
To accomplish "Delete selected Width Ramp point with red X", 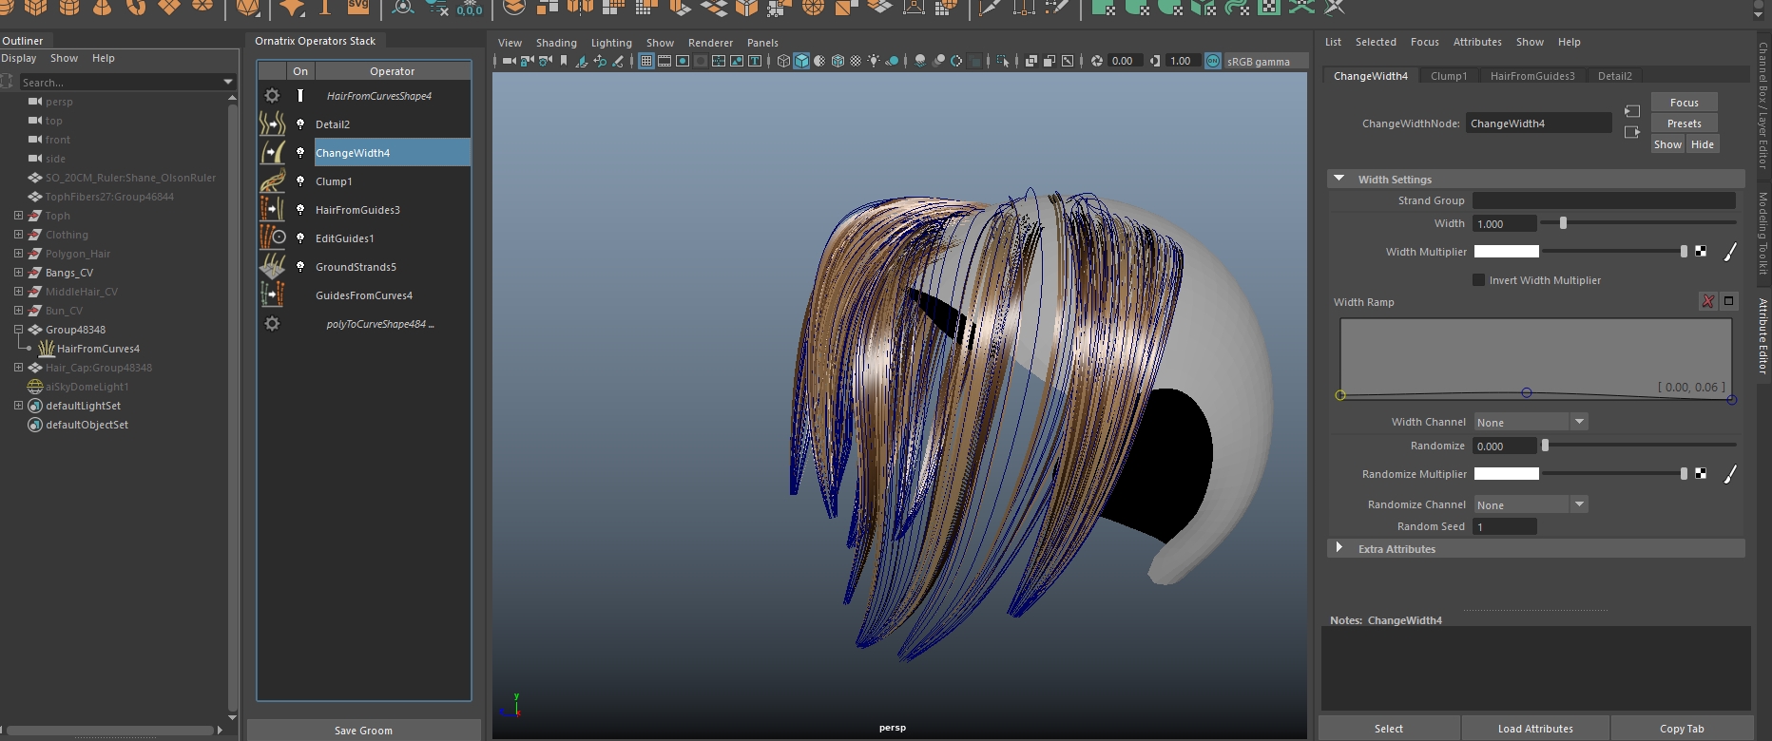I will click(x=1708, y=301).
